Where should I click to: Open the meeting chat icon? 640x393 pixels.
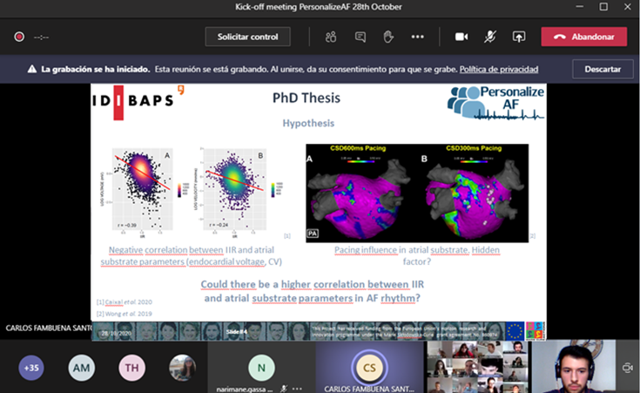360,37
